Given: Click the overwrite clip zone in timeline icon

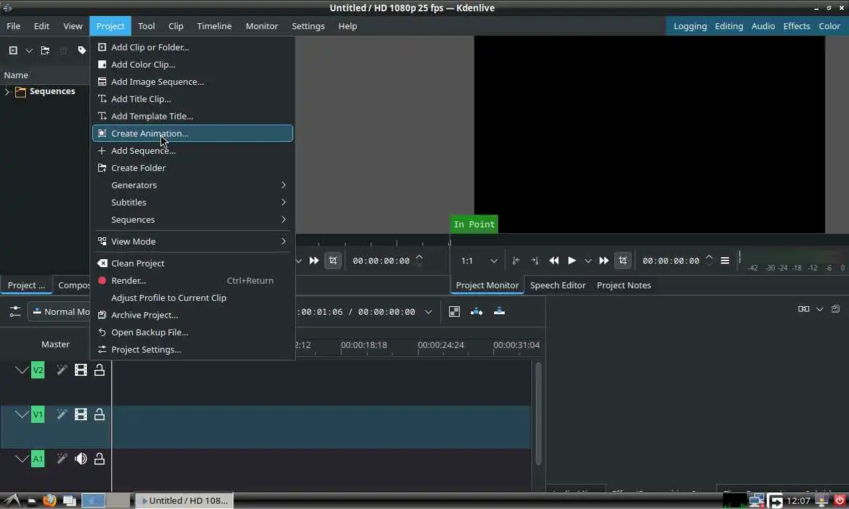Looking at the screenshot, I should click(499, 311).
